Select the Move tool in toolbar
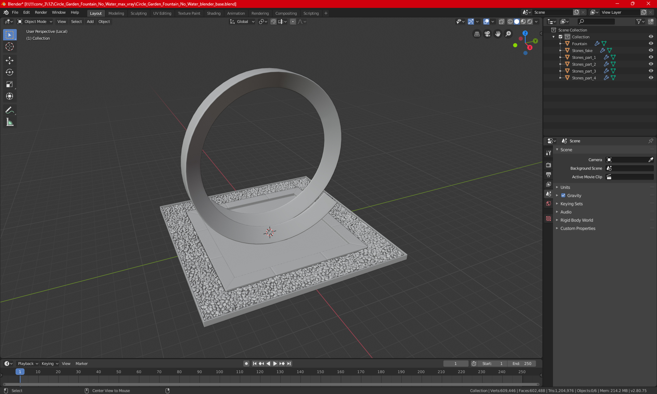Screen dimensions: 657x394 [10, 61]
